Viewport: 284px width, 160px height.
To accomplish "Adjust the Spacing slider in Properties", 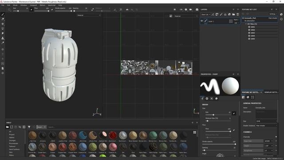I will click(219, 150).
